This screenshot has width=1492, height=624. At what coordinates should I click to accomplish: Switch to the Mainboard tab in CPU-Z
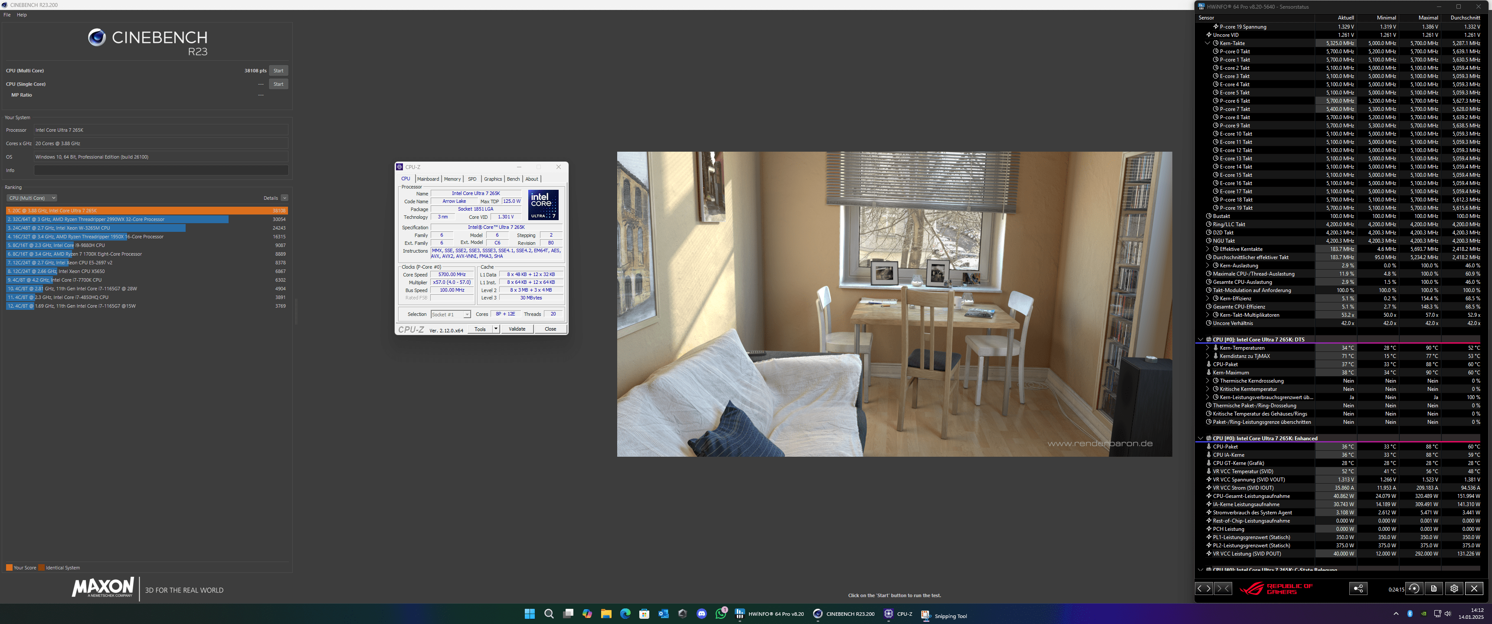click(x=428, y=179)
